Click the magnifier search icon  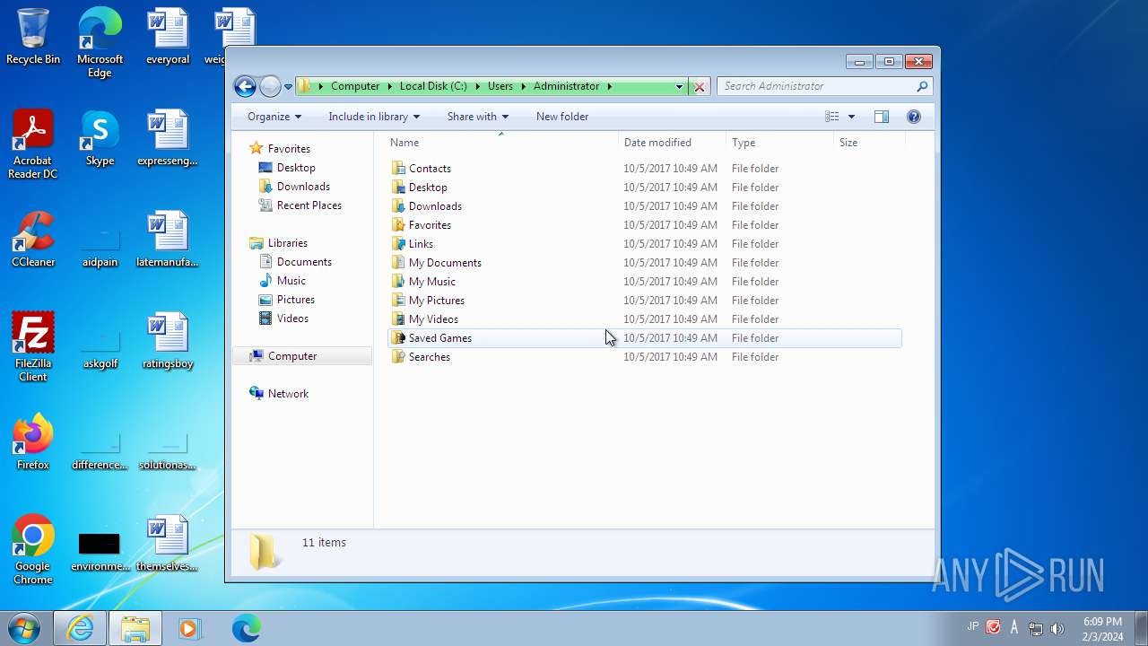(x=922, y=86)
